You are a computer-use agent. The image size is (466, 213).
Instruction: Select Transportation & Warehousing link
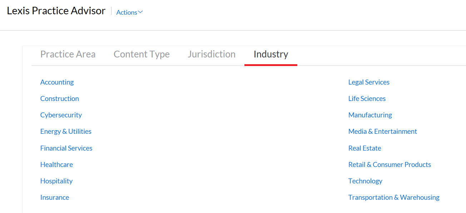394,197
